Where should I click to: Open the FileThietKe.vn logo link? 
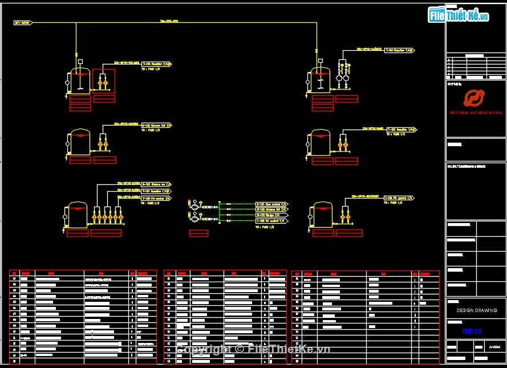[459, 15]
